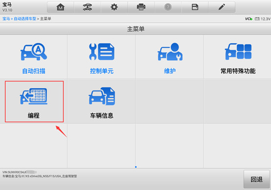Screen dimensions: 271x190
Task: Tap the VIN information text
Action: click(x=20, y=172)
